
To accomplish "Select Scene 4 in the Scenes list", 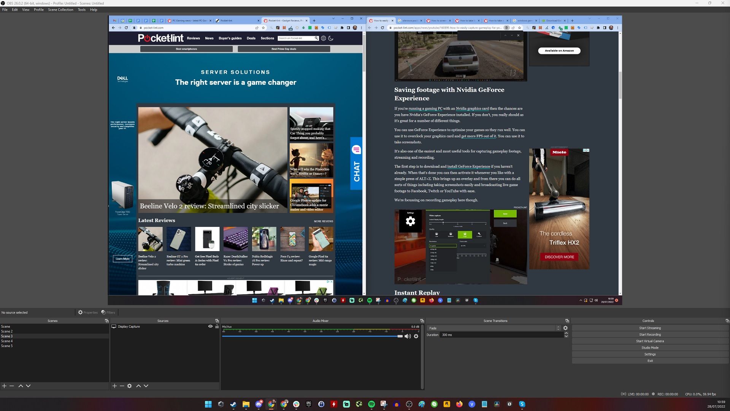I will coord(54,341).
